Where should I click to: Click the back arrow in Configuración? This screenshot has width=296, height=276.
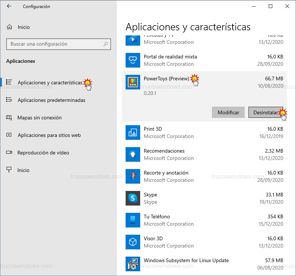click(9, 6)
